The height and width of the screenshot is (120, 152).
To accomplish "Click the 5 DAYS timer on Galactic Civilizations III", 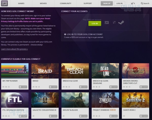I will click(x=53, y=116).
